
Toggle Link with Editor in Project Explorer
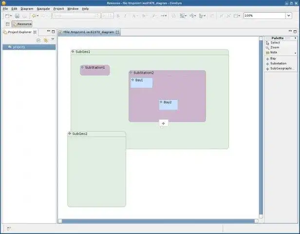tap(46, 40)
